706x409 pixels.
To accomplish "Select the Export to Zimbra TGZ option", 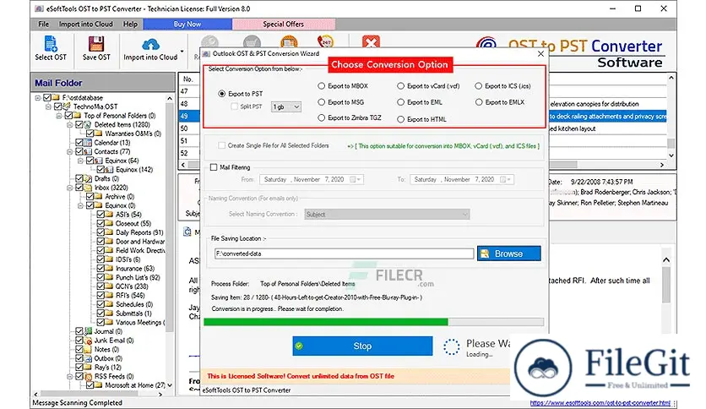I will (x=321, y=118).
